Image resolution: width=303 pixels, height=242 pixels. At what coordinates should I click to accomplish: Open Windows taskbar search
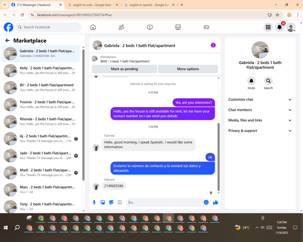(17, 227)
